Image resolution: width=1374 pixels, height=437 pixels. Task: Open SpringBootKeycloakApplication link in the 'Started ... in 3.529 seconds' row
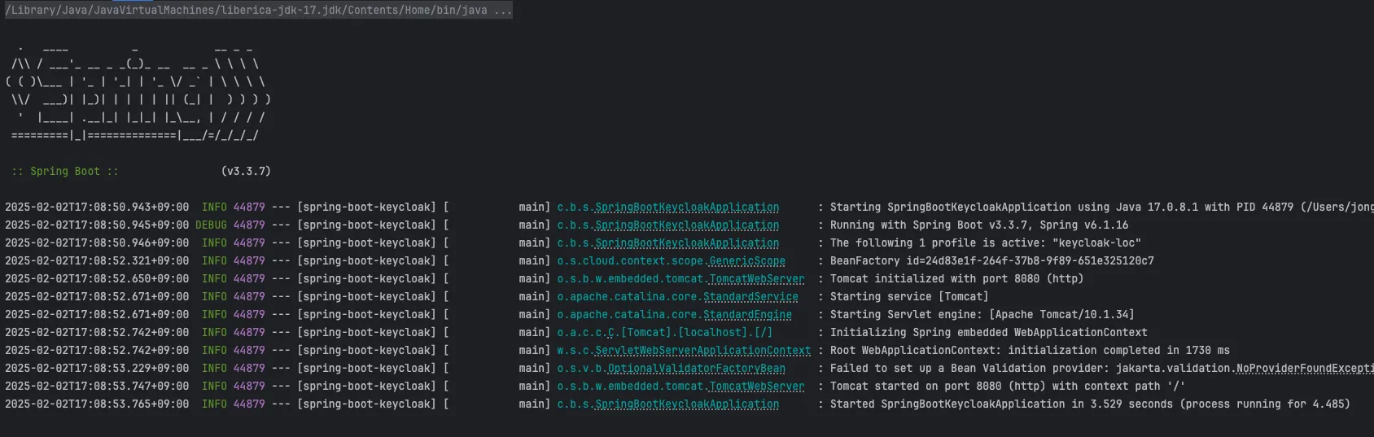pyautogui.click(x=687, y=404)
